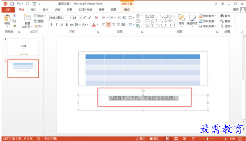
Task: Fit slide to current window icon
Action: 240,139
